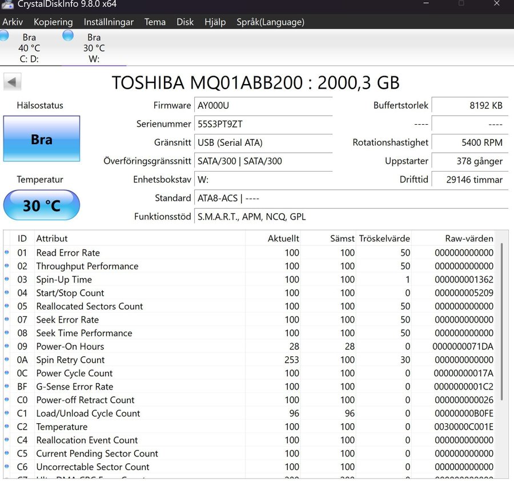Click raw value 0030000C001E
This screenshot has height=481, width=514.
pyautogui.click(x=464, y=427)
